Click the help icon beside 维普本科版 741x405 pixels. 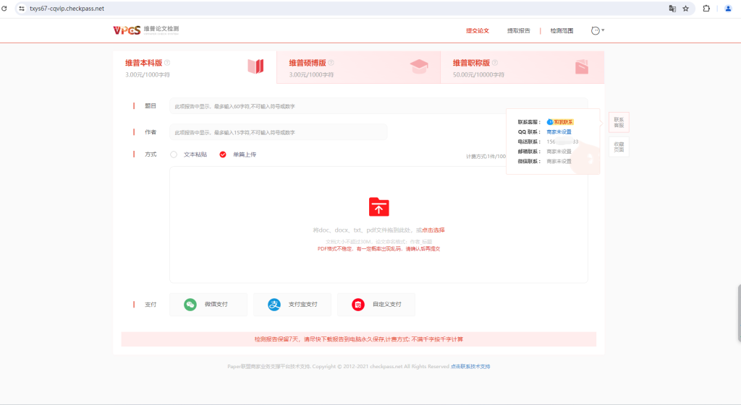pos(167,63)
